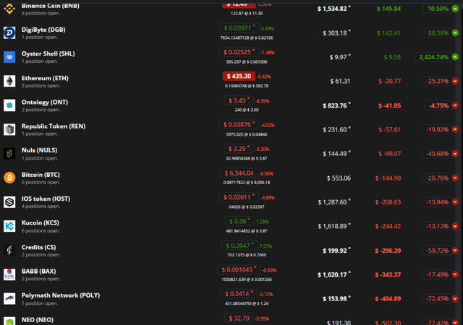
Task: Open the NEO (NEO) coin name
Action: 38,320
